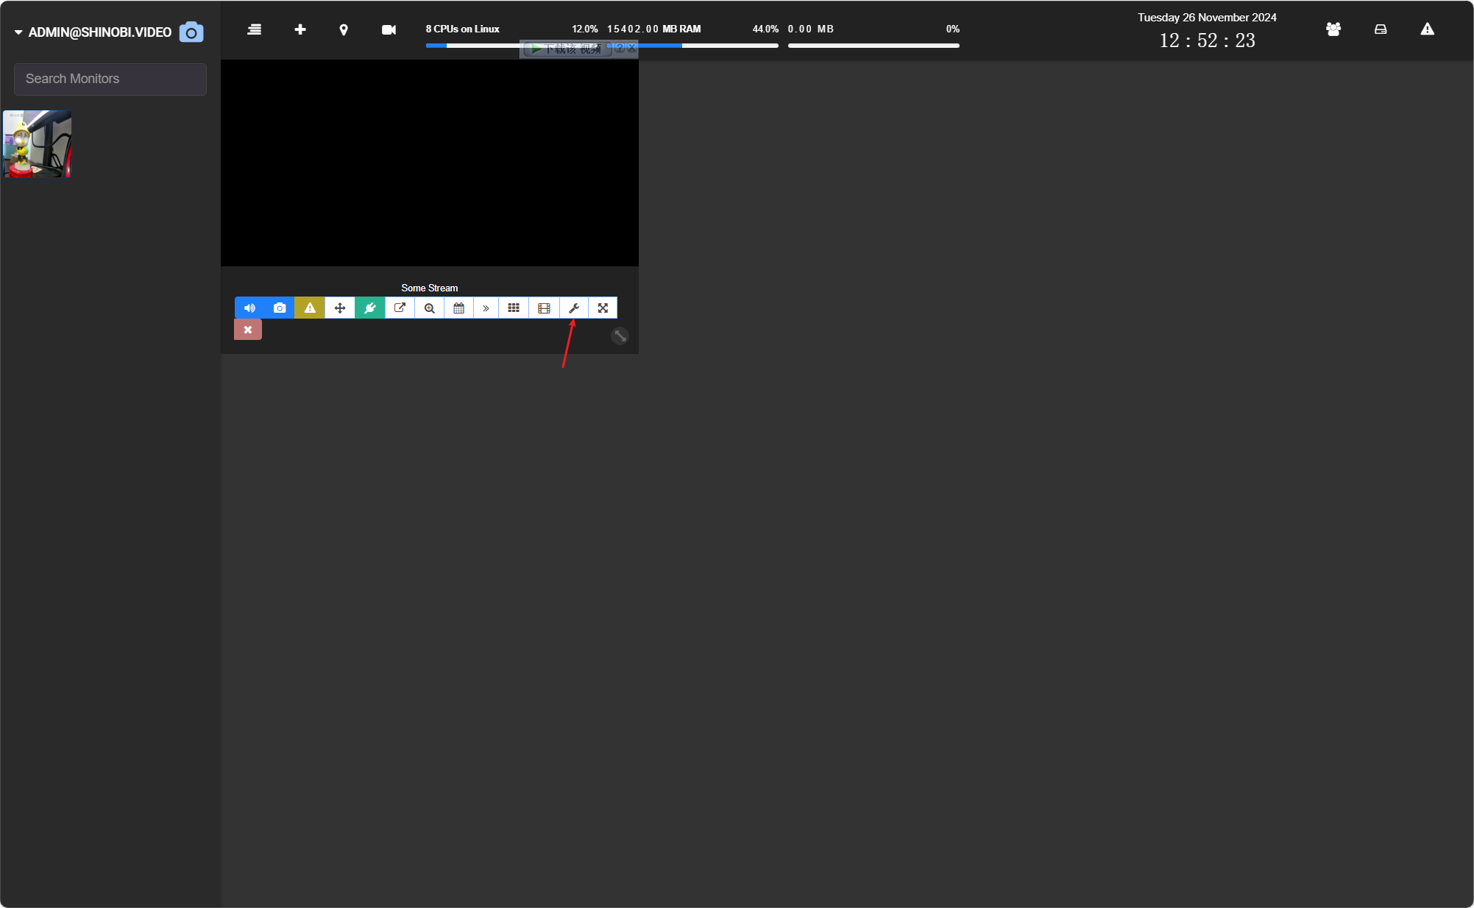Open the sub-accounts users icon
Image resolution: width=1474 pixels, height=908 pixels.
point(1333,29)
